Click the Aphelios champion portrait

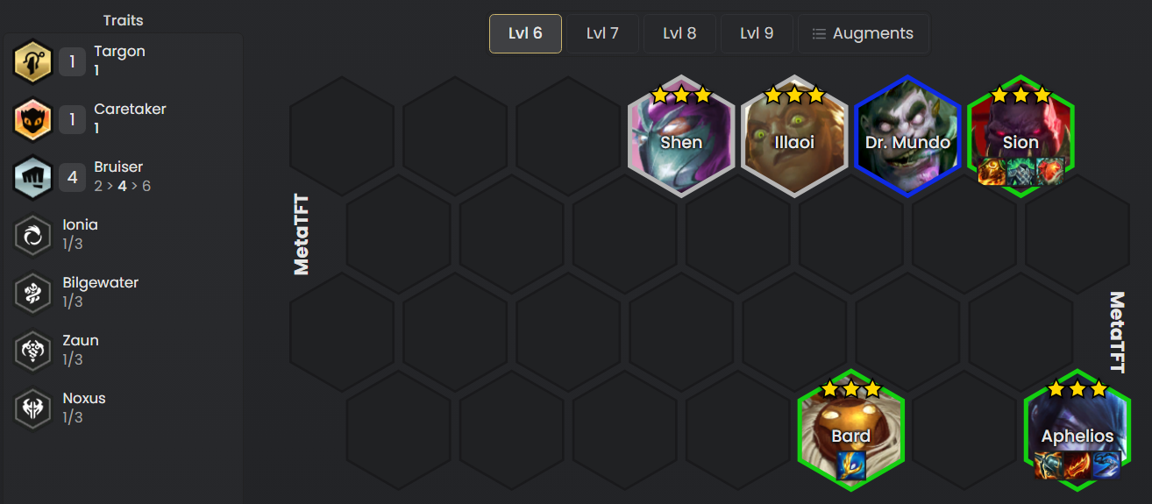click(x=1077, y=429)
